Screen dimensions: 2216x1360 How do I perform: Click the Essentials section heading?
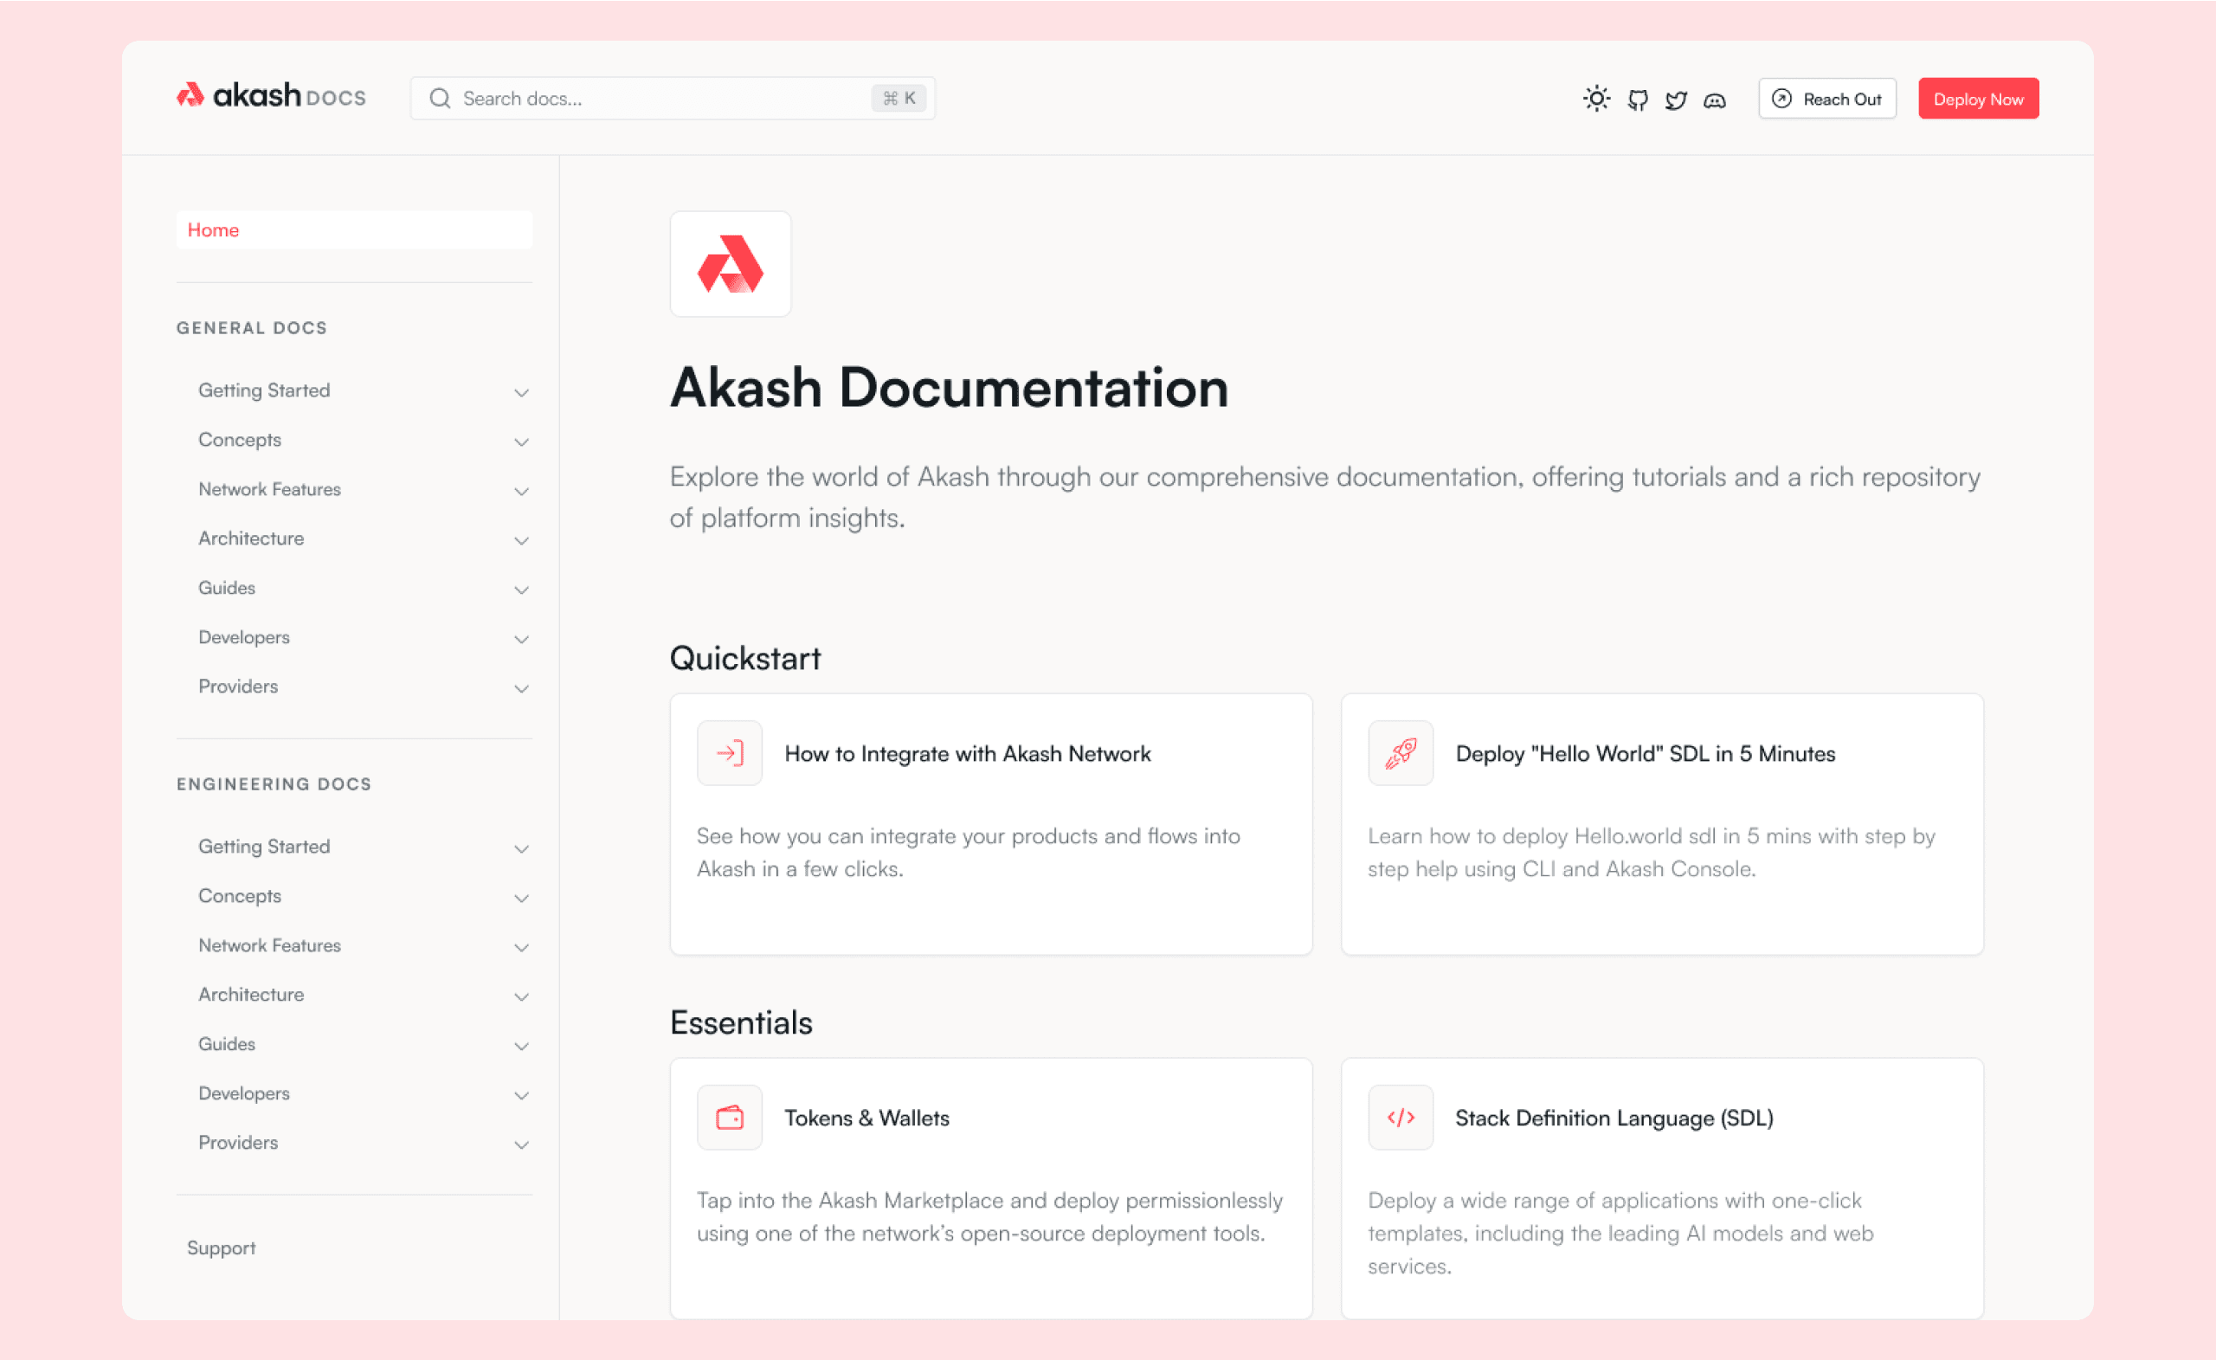(x=741, y=1022)
